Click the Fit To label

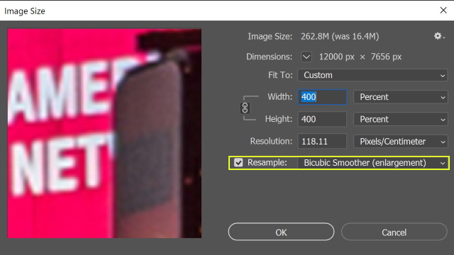pyautogui.click(x=280, y=75)
